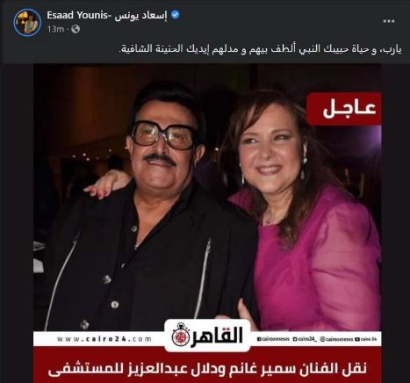Click the 13m post timestamp
Image resolution: width=410 pixels, height=383 pixels.
point(55,29)
